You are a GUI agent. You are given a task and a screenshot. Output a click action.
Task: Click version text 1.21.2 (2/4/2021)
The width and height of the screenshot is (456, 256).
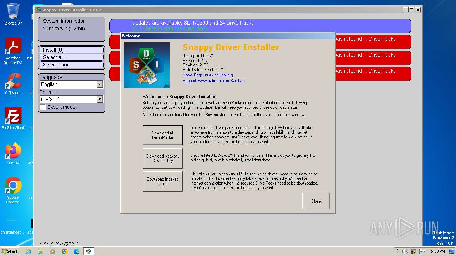coord(59,244)
